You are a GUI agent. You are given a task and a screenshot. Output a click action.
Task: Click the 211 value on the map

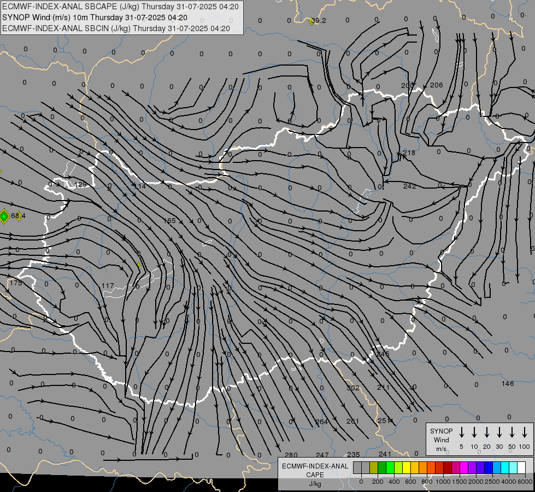tap(383, 387)
